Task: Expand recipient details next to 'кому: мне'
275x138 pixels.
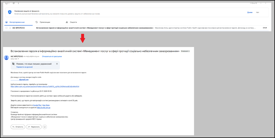Action: 18,59
